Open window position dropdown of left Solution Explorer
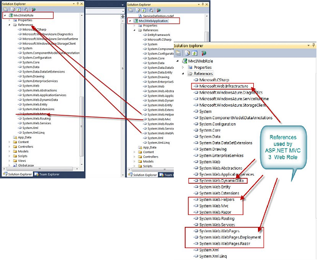This screenshot has height=261, width=318. 74,4
